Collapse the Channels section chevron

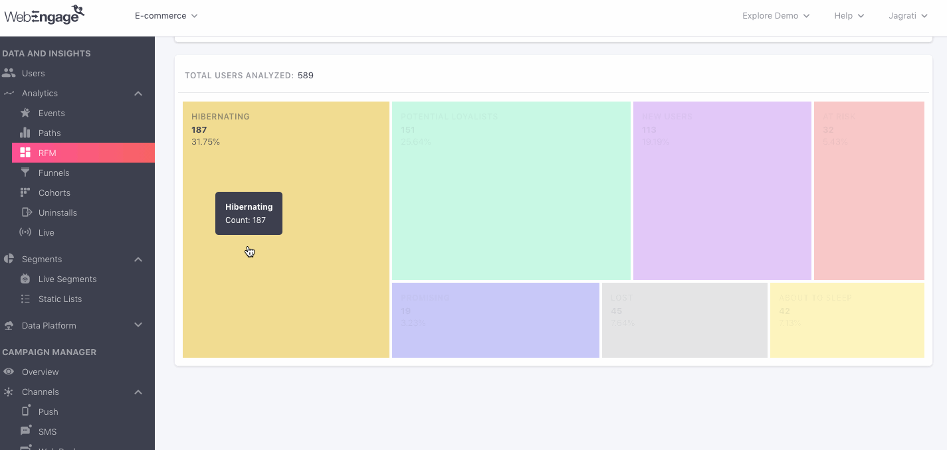tap(138, 392)
